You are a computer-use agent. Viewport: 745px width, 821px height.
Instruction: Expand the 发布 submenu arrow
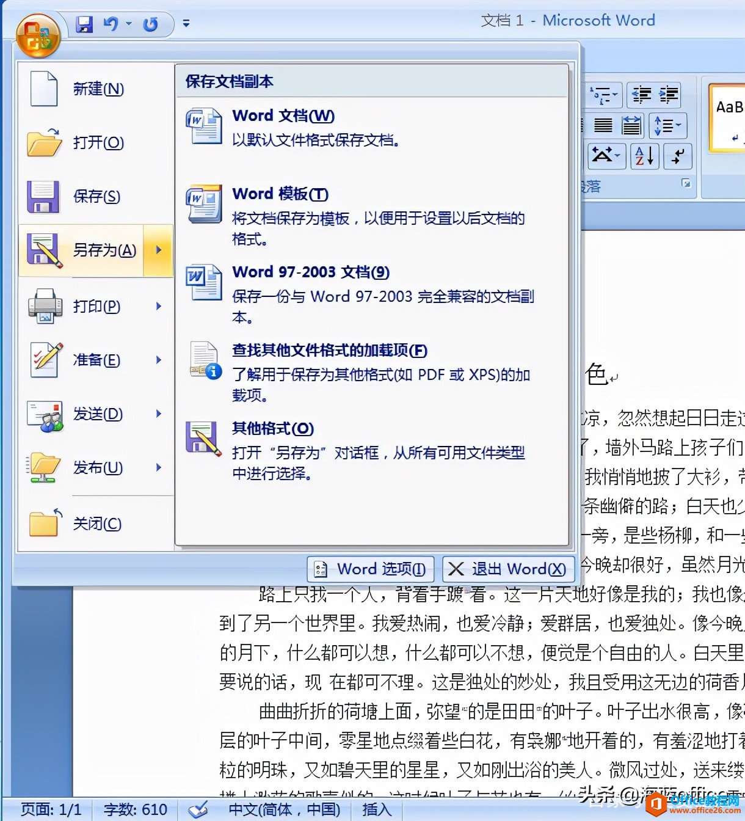[159, 467]
